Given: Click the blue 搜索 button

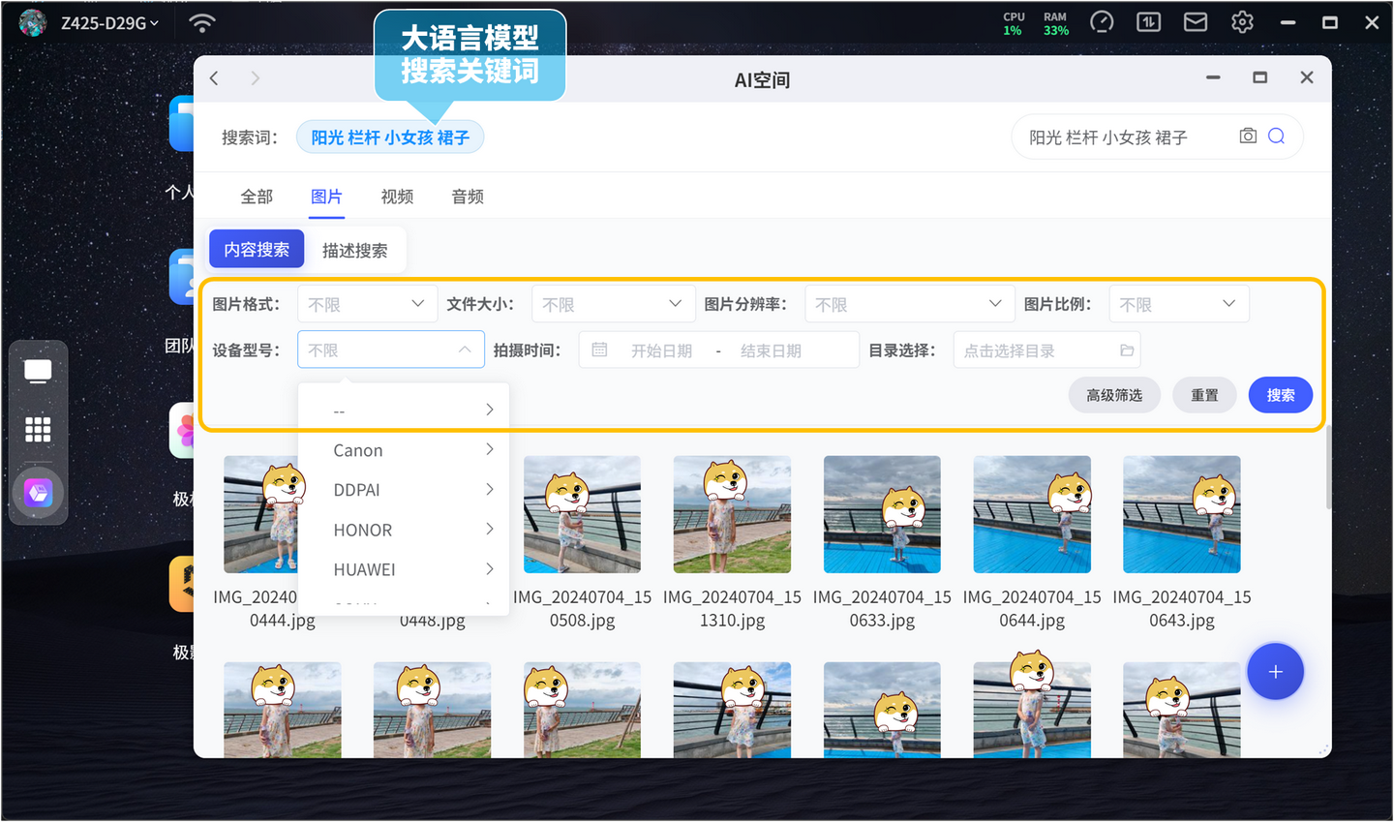Looking at the screenshot, I should coord(1281,395).
